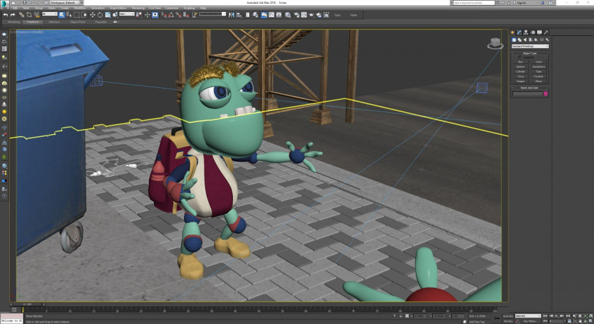Click the Unlink Selection icon
594x324 pixels.
(29, 15)
